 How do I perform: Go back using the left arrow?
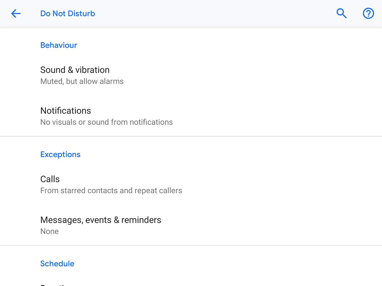pos(16,13)
